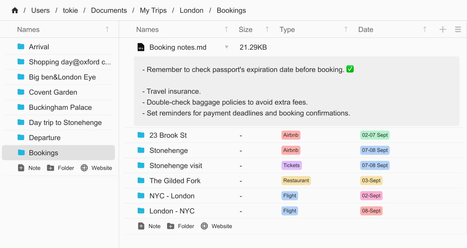Select Covent Garden folder in sidebar
Image resolution: width=467 pixels, height=248 pixels.
pyautogui.click(x=53, y=92)
